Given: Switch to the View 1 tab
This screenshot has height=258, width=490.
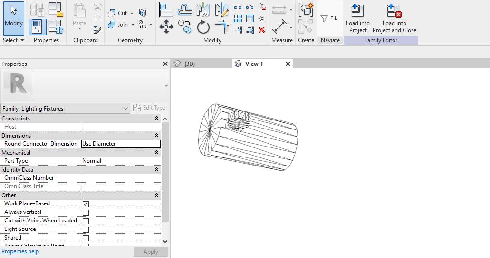Looking at the screenshot, I should pos(254,64).
